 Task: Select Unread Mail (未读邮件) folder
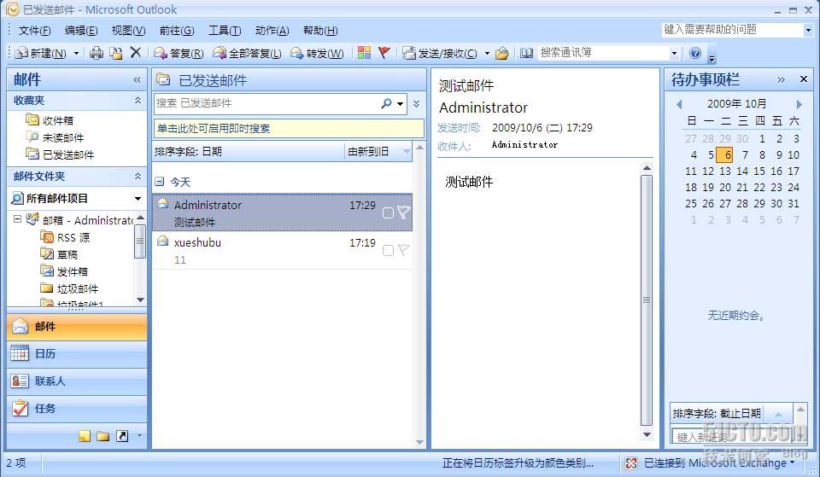55,137
